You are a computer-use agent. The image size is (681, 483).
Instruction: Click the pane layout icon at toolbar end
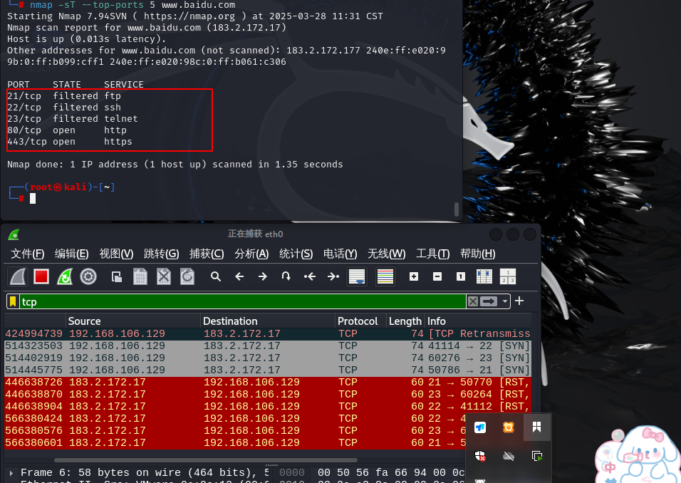point(508,276)
